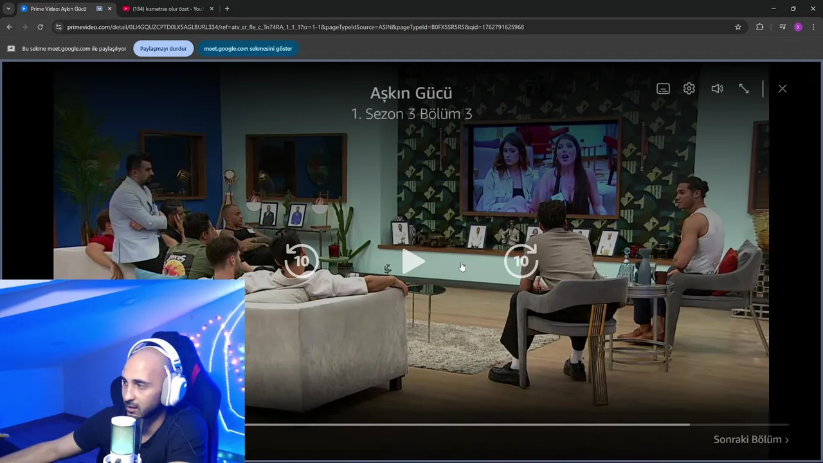Viewport: 823px width, 463px height.
Task: Open subtitles and audio options
Action: (663, 89)
